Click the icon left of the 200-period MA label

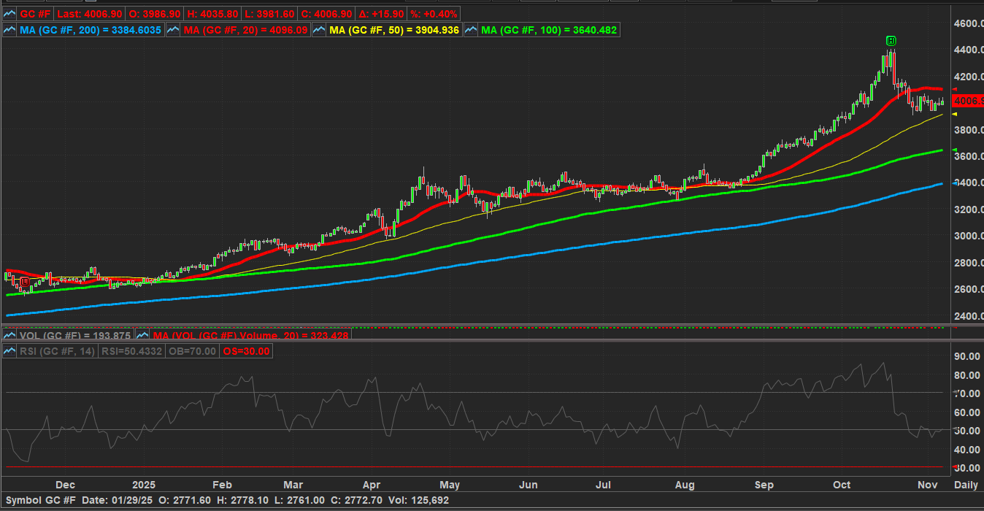tap(9, 30)
